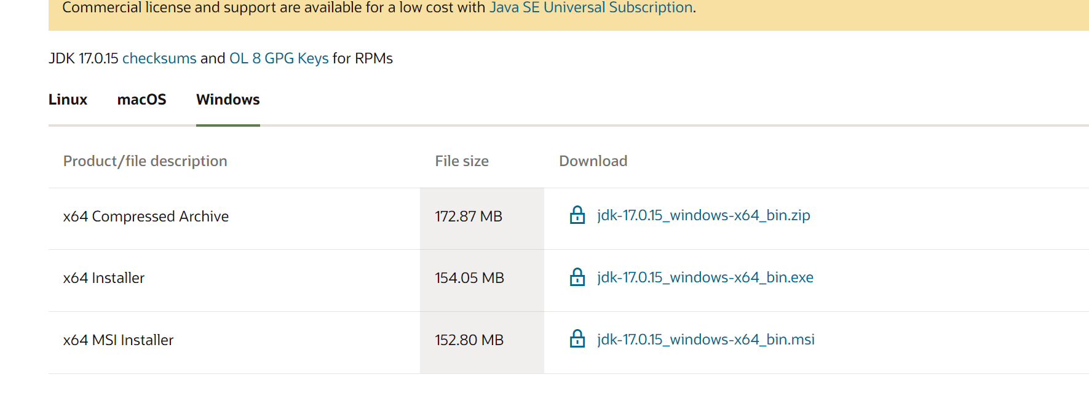Click the x64 MSI Installer row label
1089x406 pixels.
(x=118, y=340)
